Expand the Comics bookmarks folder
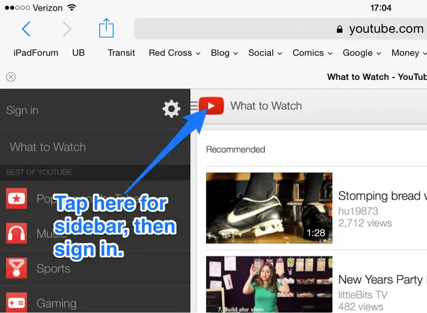427x313 pixels. pyautogui.click(x=312, y=53)
